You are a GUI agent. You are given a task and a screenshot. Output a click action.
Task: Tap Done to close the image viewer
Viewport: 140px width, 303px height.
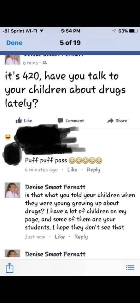(x=14, y=43)
